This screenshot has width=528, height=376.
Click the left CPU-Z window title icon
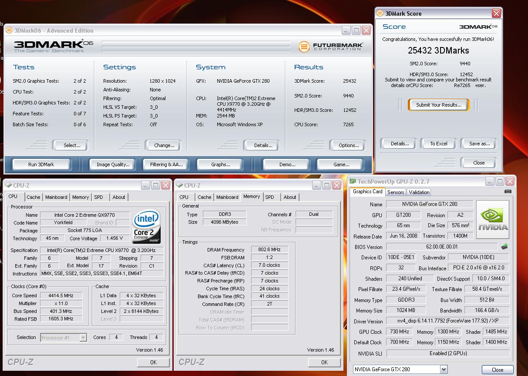point(8,185)
